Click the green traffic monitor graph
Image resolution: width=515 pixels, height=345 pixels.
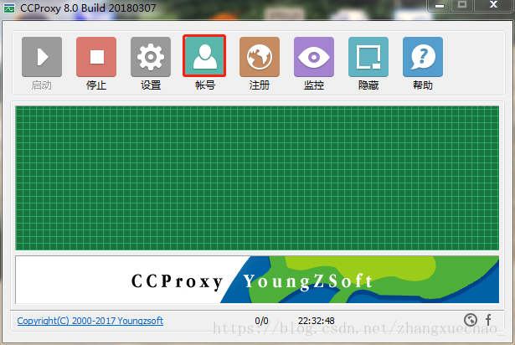click(x=257, y=178)
